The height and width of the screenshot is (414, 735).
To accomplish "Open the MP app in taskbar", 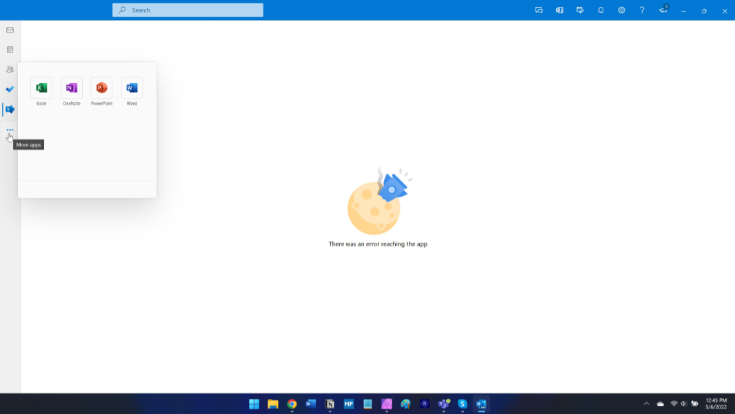I will coord(349,404).
